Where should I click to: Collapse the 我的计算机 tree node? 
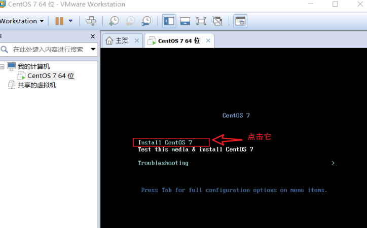coord(2,67)
